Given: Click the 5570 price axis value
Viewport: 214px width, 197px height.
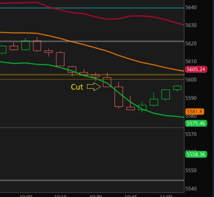Looking at the screenshot, I should (191, 134).
